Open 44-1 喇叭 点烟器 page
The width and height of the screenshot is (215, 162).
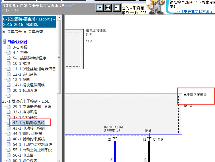pyautogui.click(x=28, y=134)
